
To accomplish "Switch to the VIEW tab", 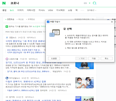I will [50, 10].
